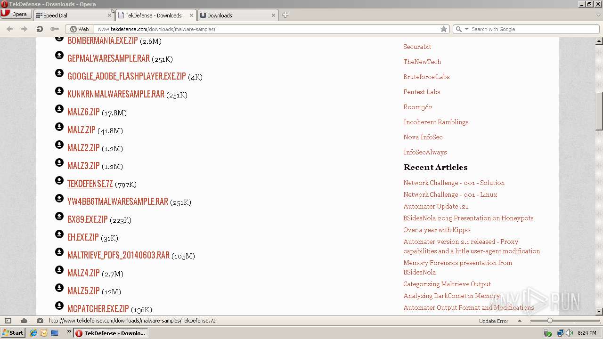Click the download icon beside MALZ6.ZIP
This screenshot has width=603, height=339.
coord(59,109)
